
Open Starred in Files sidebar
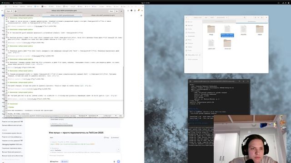[193, 25]
